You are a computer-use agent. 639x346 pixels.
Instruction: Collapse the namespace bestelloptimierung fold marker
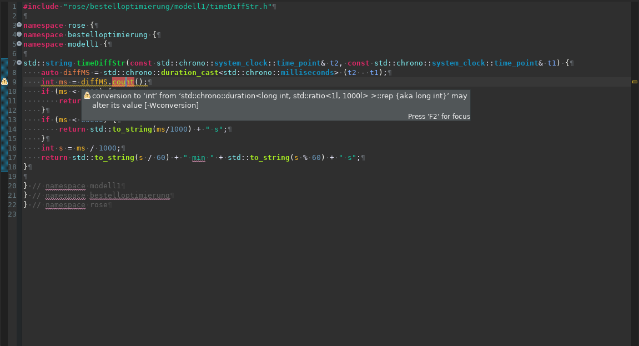(x=19, y=34)
